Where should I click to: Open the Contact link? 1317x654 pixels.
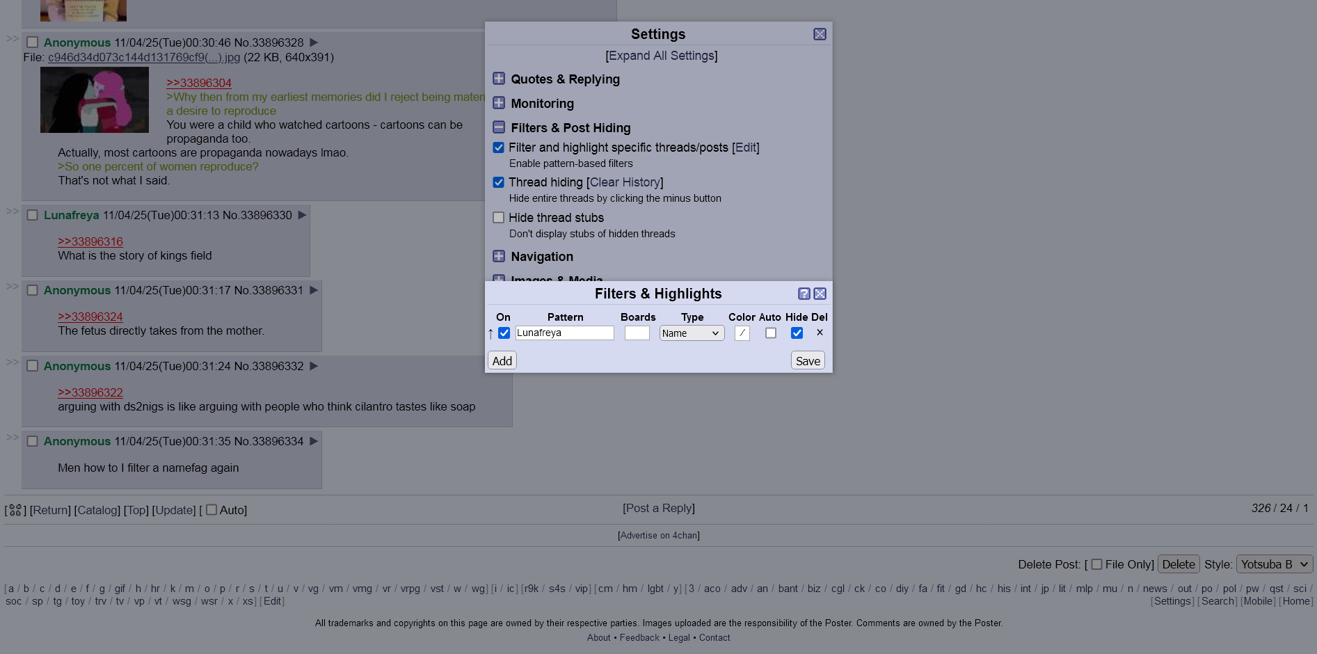[715, 638]
